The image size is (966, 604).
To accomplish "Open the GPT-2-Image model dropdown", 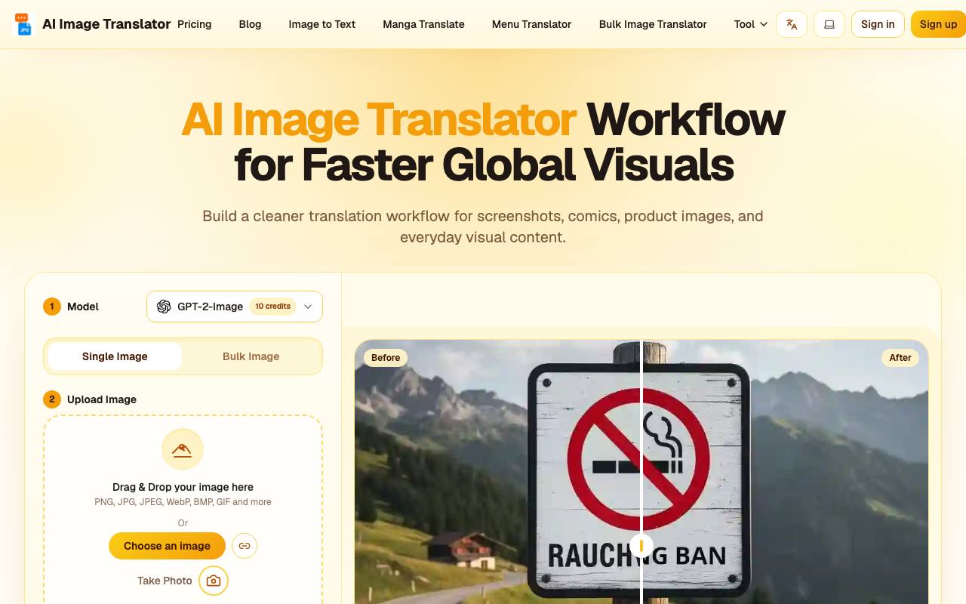I will pos(235,307).
